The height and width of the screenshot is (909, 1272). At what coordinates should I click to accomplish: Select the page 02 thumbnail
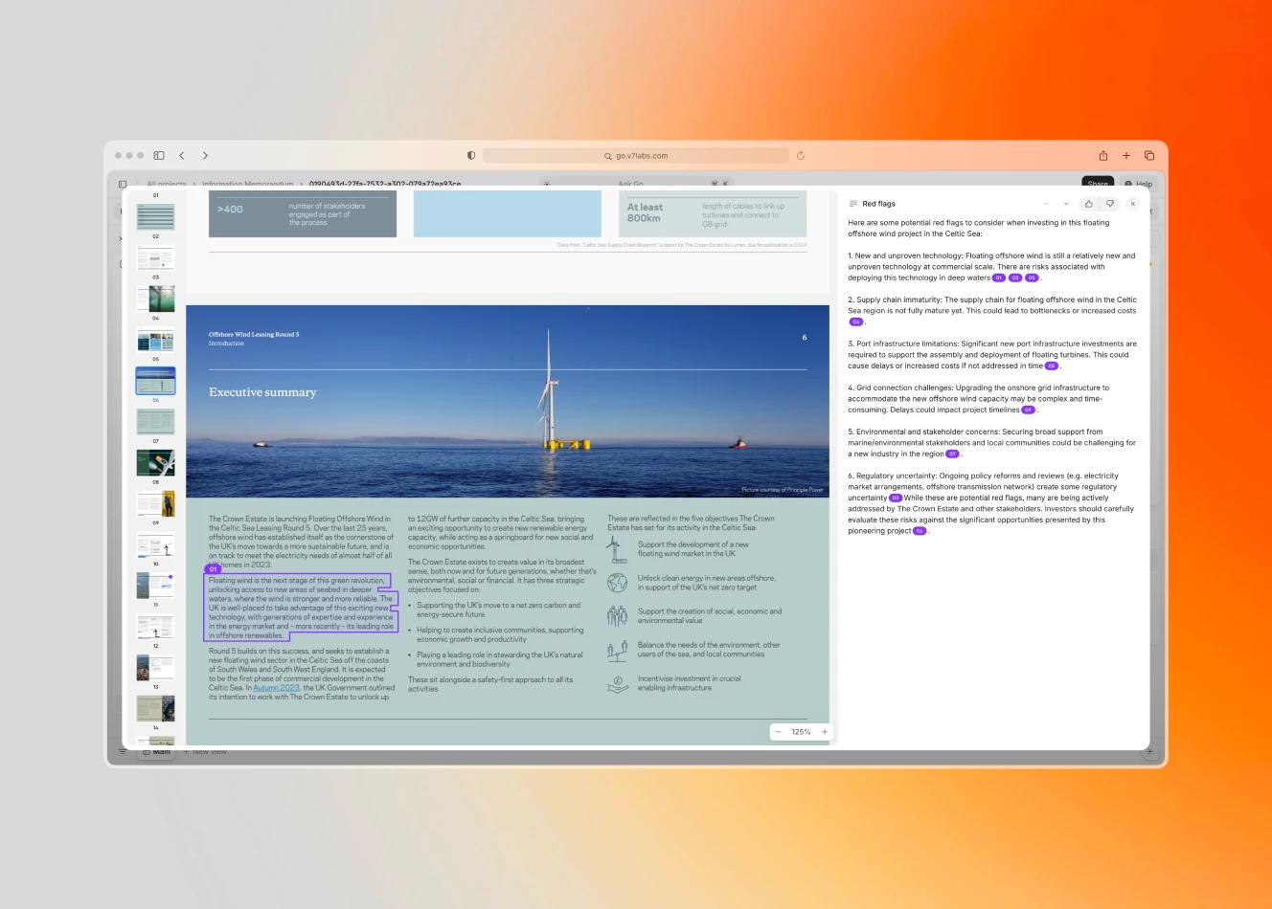click(155, 217)
